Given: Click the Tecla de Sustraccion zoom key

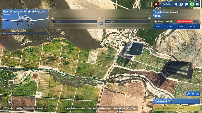Looking at the screenshot, I should (99, 108).
